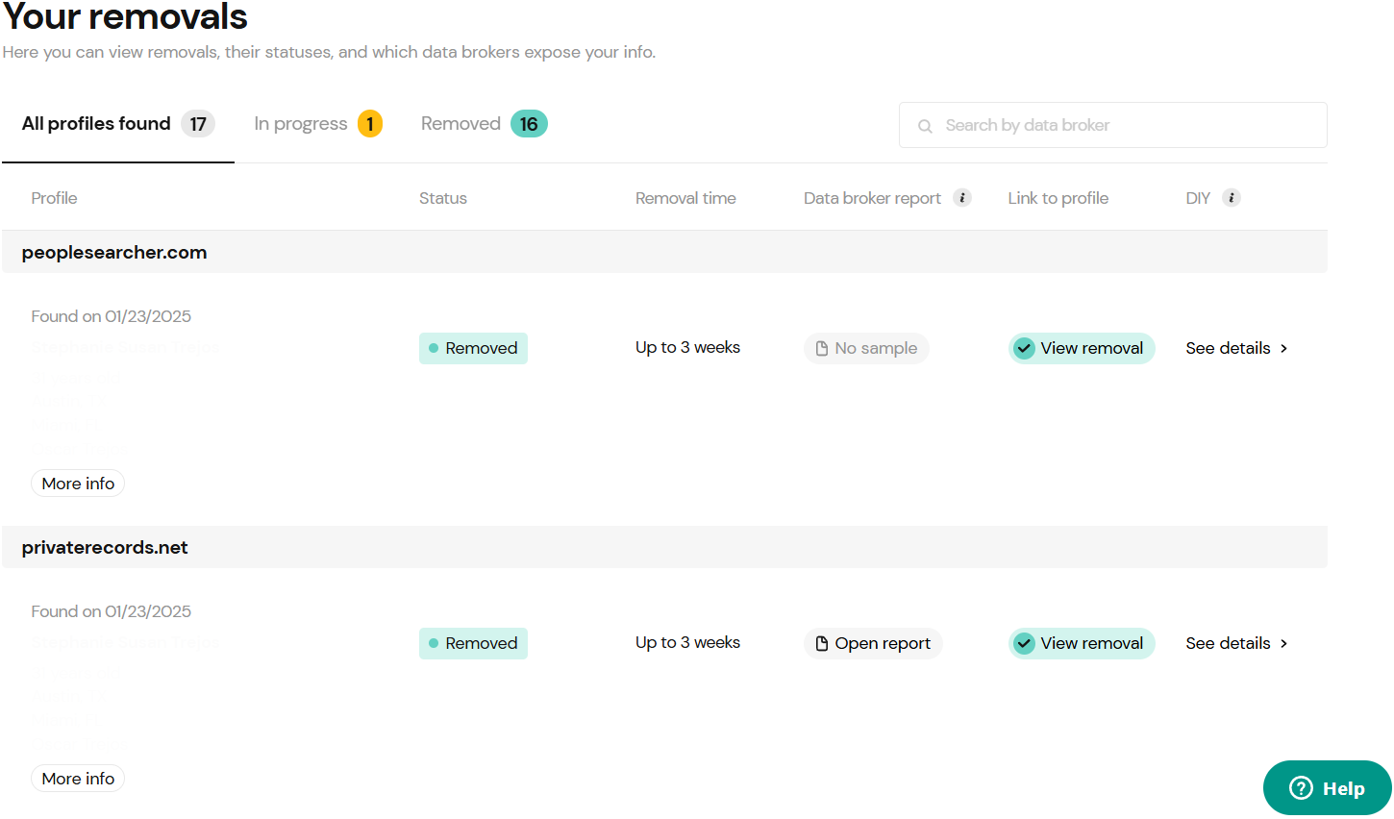Select the All profiles found tab
Image resolution: width=1394 pixels, height=819 pixels.
point(117,124)
